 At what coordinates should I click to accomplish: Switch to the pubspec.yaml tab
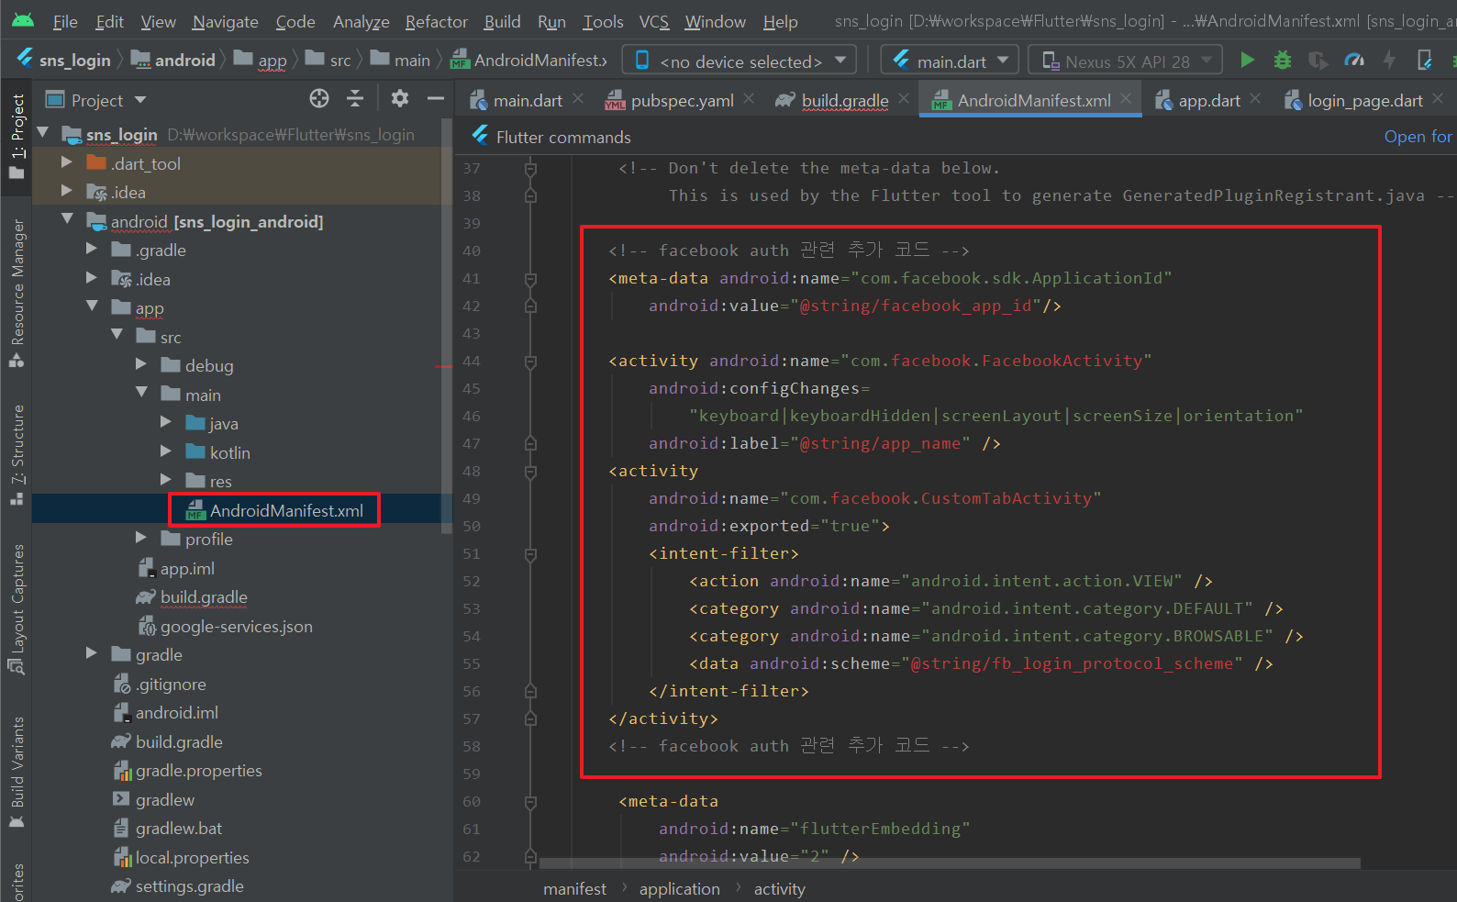click(x=682, y=100)
